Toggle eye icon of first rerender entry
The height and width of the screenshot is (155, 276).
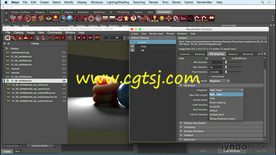click(x=8, y=69)
